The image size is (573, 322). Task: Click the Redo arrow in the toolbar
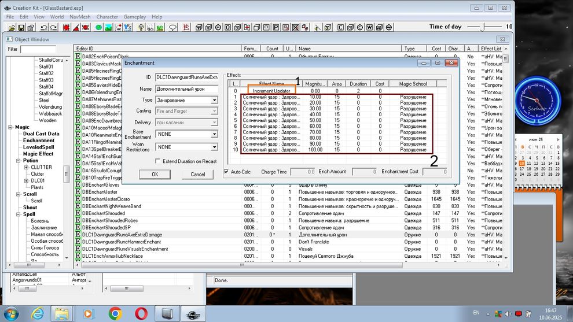(52, 27)
